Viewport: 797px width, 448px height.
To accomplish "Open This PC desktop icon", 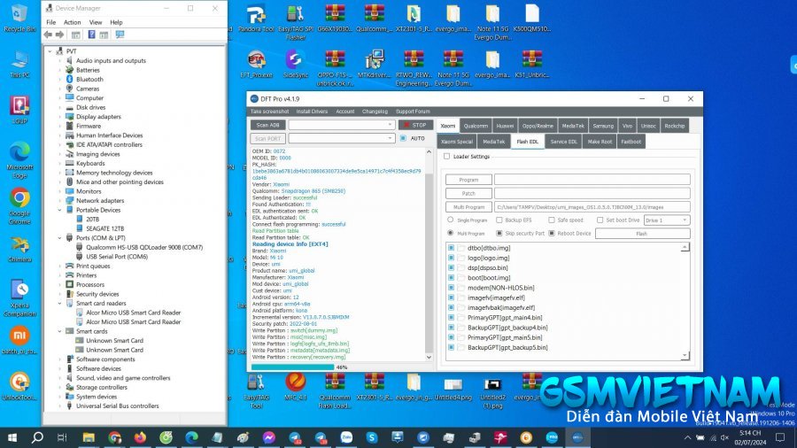I will [19, 65].
